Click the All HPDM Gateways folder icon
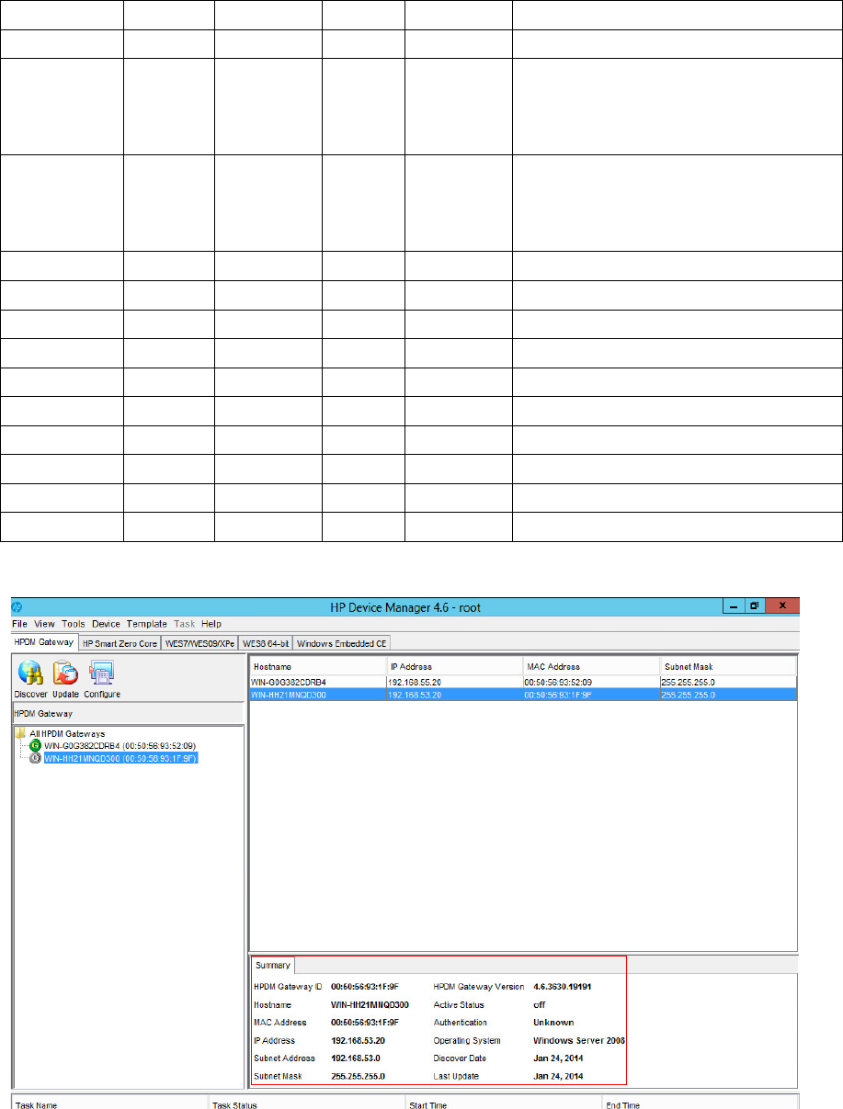This screenshot has width=843, height=1109. pyautogui.click(x=22, y=733)
